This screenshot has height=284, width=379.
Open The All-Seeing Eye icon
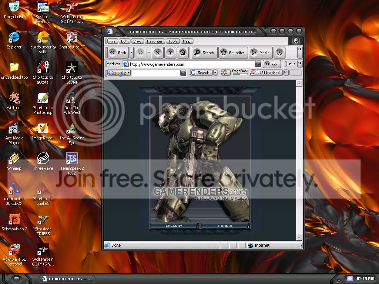coord(72,133)
